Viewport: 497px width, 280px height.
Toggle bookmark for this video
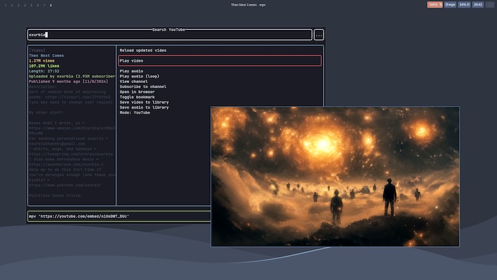[x=137, y=96]
